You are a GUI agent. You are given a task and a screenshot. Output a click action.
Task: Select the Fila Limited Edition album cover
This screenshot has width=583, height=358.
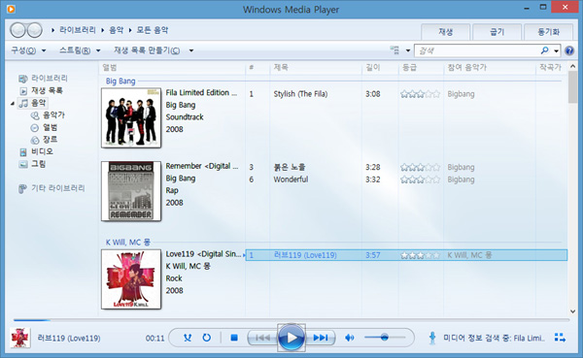pyautogui.click(x=131, y=117)
